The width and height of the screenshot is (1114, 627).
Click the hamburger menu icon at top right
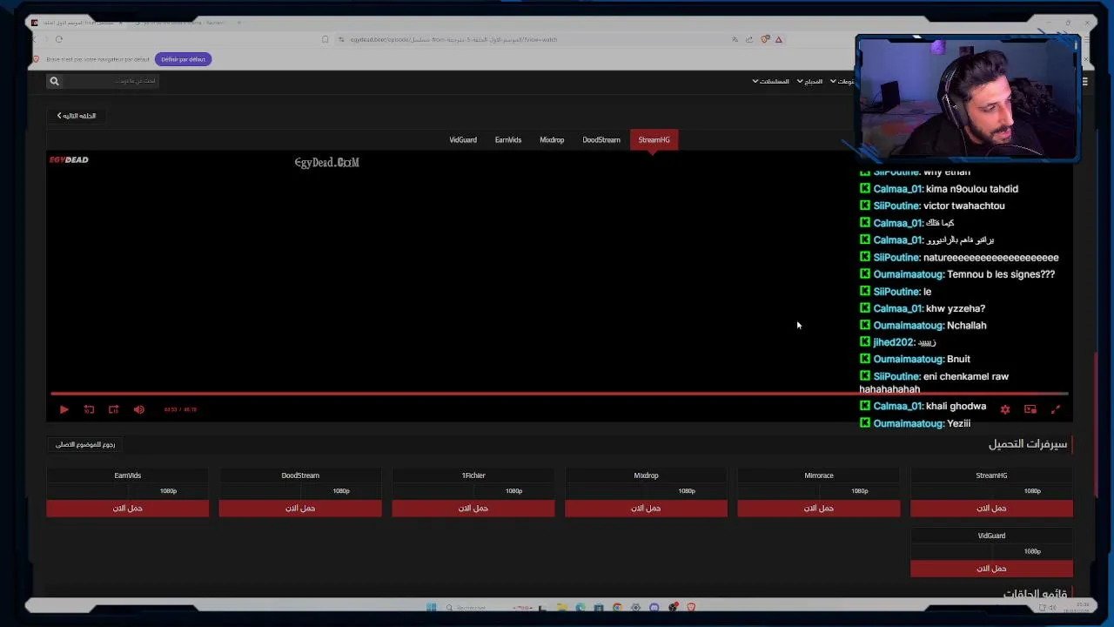click(1084, 81)
